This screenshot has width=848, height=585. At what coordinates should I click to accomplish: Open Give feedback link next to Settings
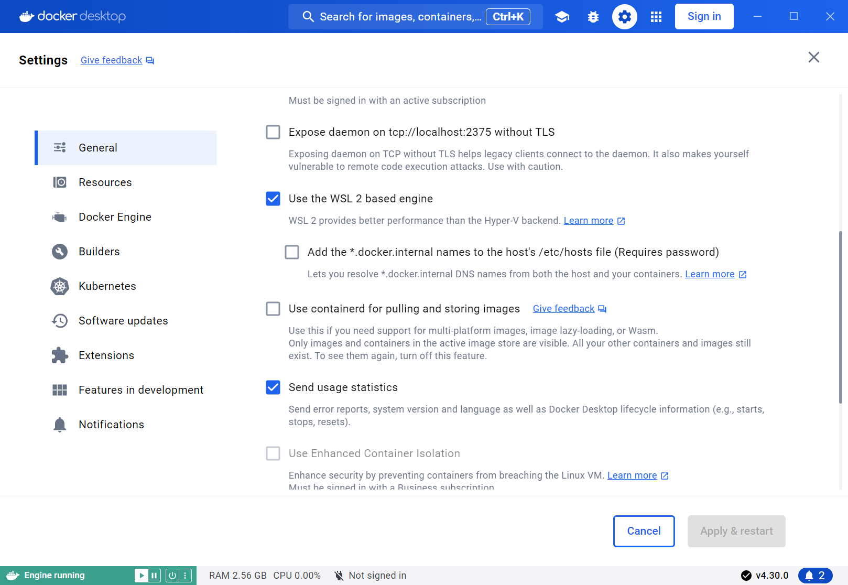111,60
